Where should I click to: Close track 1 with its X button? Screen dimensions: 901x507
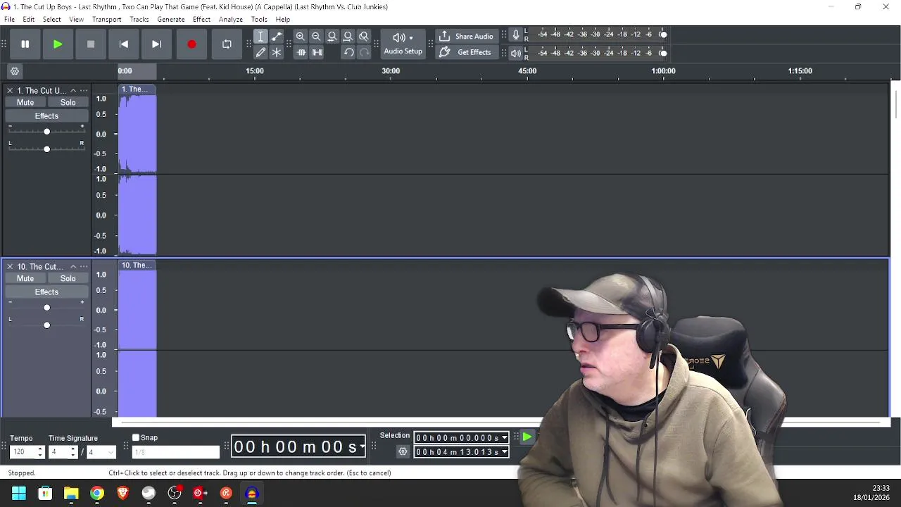tap(10, 90)
